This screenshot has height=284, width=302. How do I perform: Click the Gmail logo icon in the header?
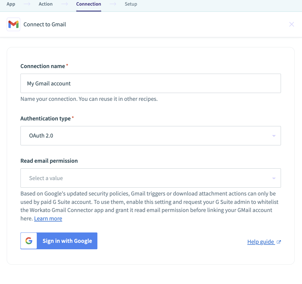tap(13, 24)
